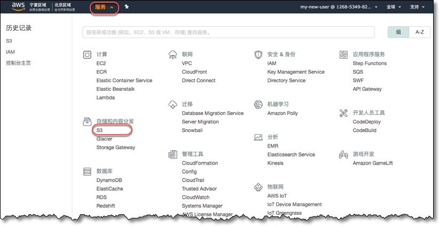
Task: Open the ElastiCache service
Action: (110, 189)
